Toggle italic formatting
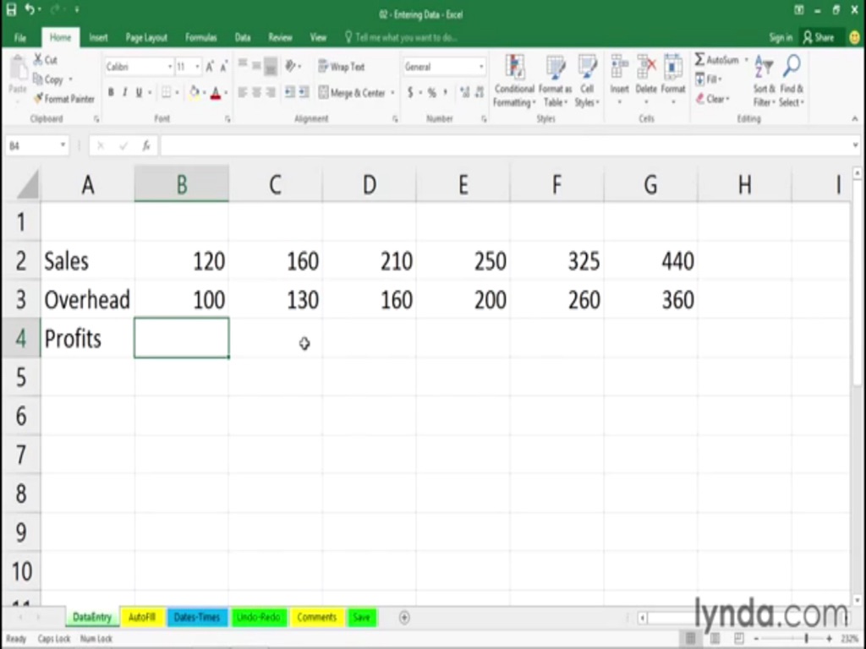The height and width of the screenshot is (649, 866). click(x=124, y=93)
